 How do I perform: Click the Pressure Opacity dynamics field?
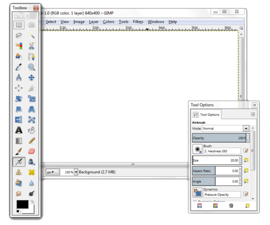click(x=222, y=195)
